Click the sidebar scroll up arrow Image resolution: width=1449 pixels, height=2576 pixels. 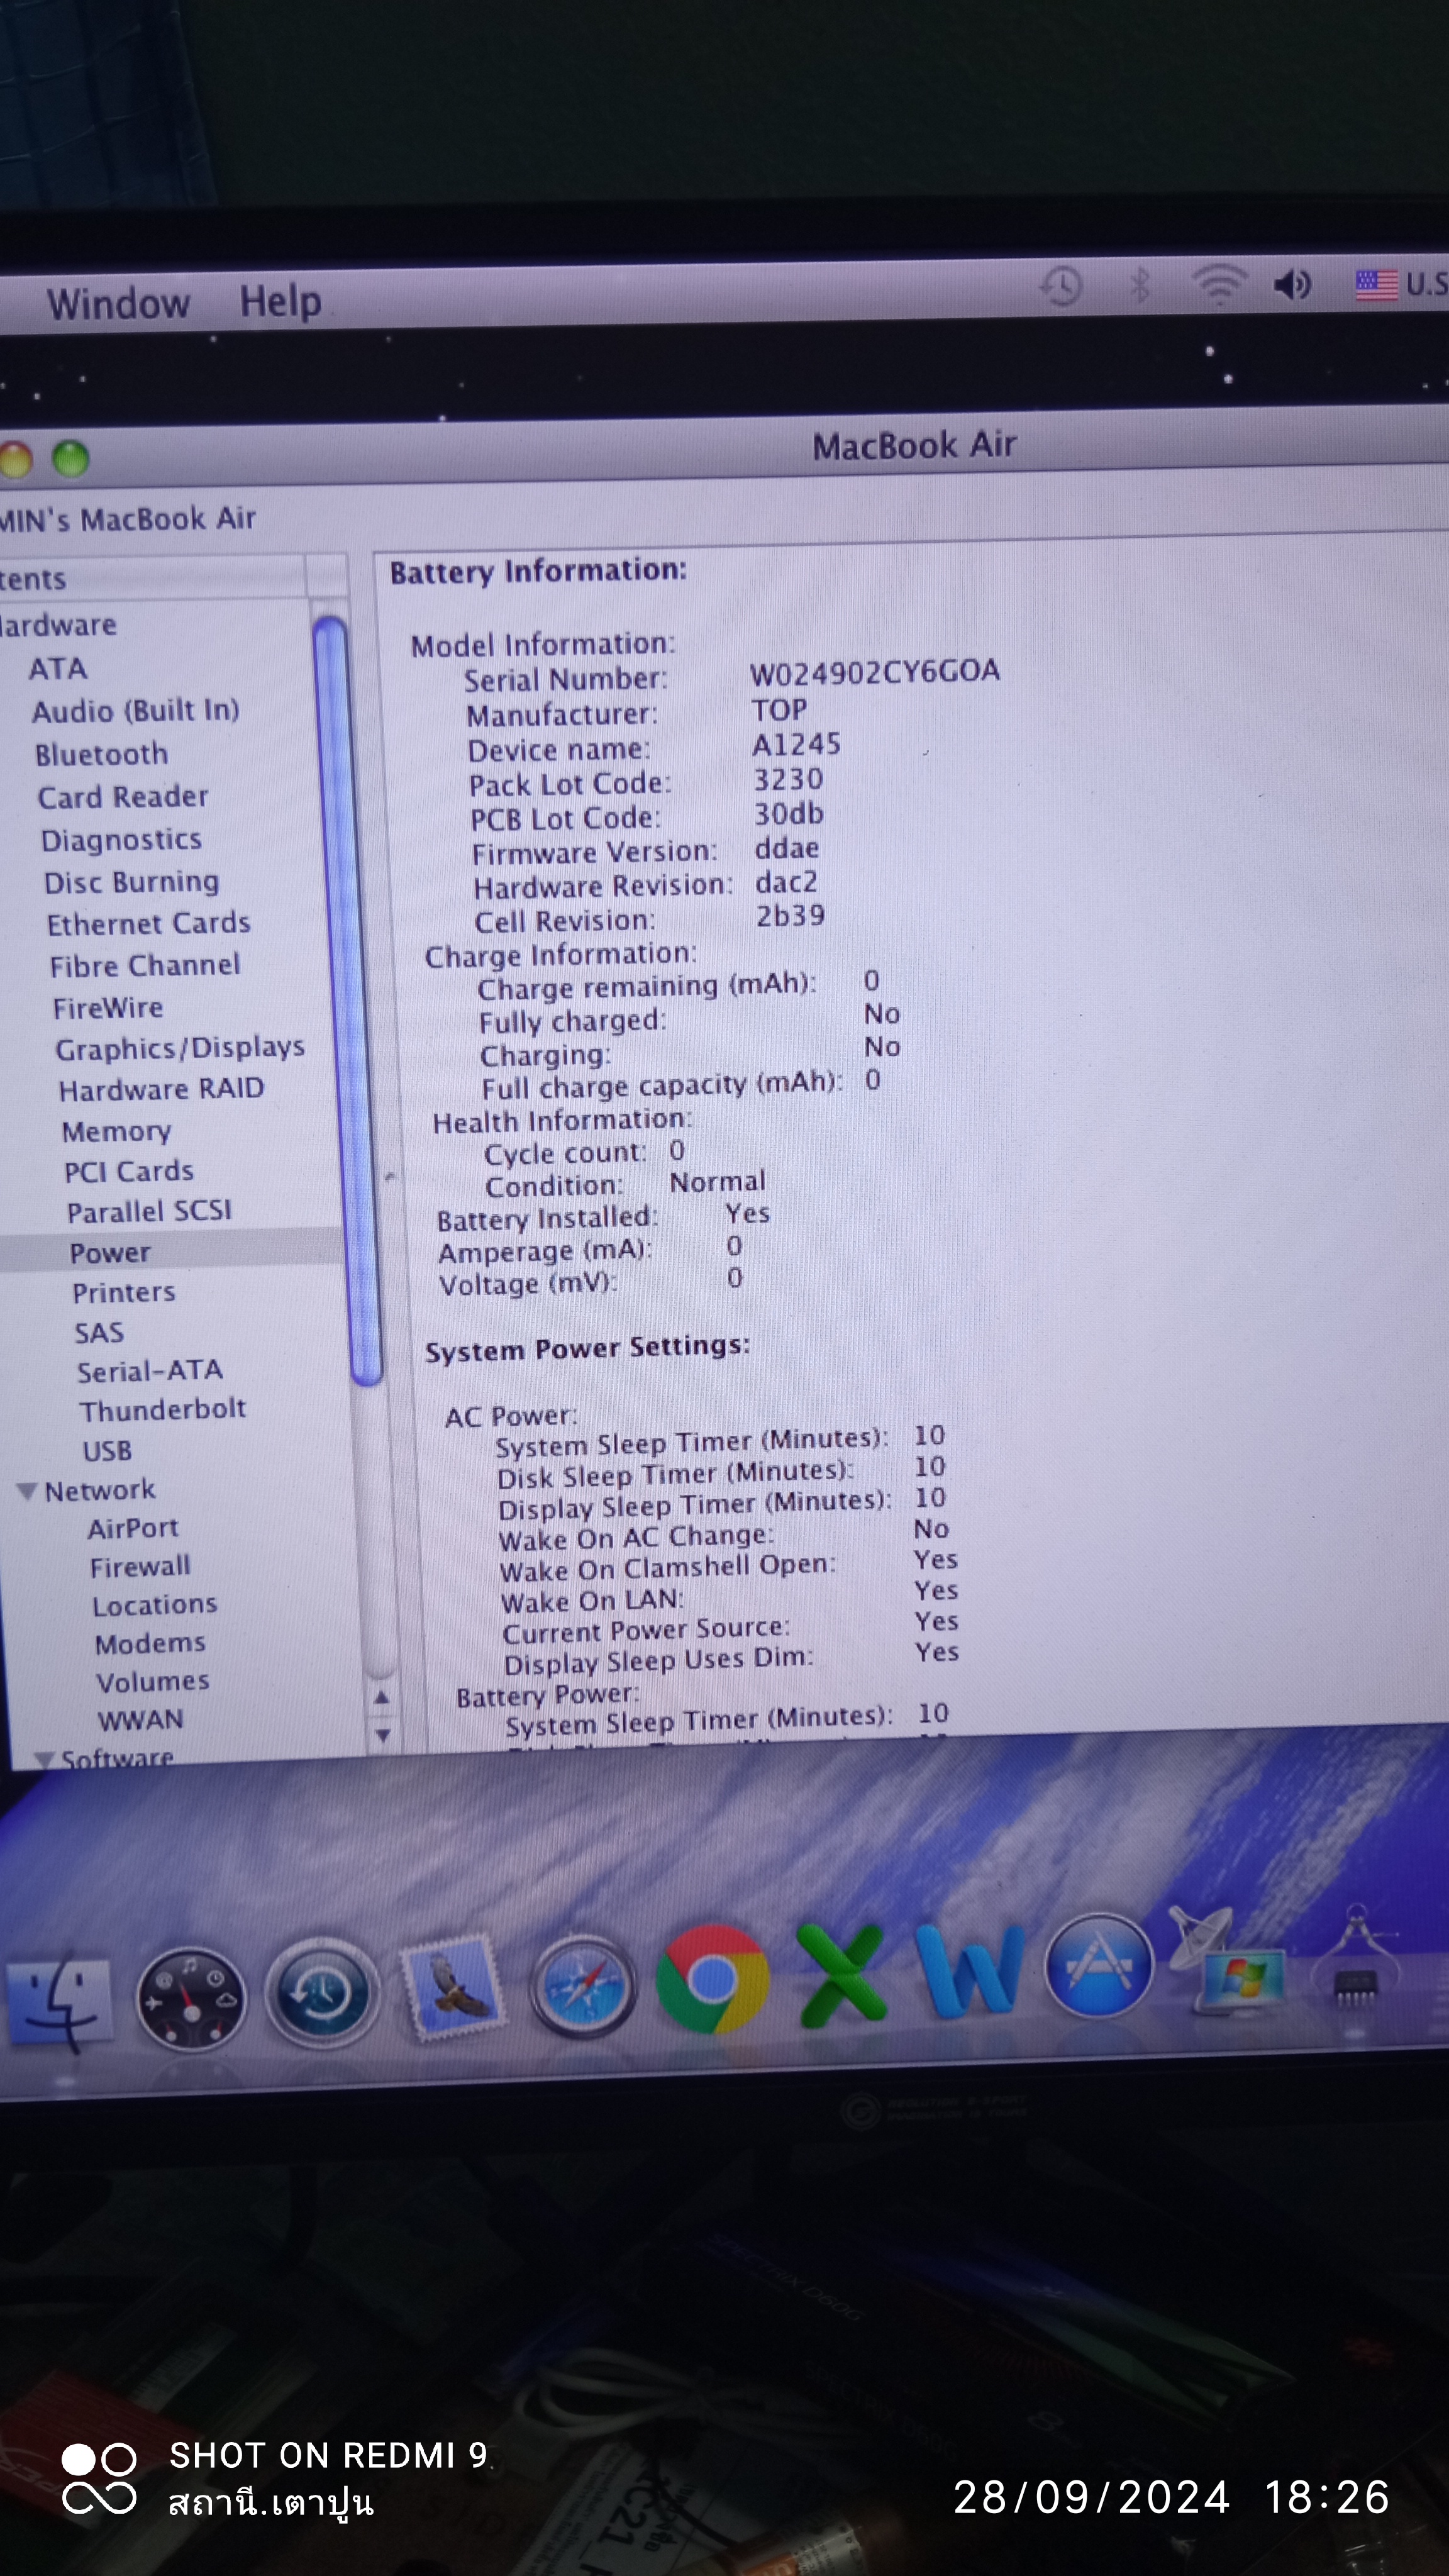point(381,1697)
